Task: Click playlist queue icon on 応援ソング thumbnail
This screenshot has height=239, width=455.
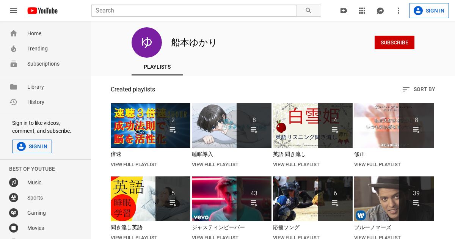Action: 335,203
